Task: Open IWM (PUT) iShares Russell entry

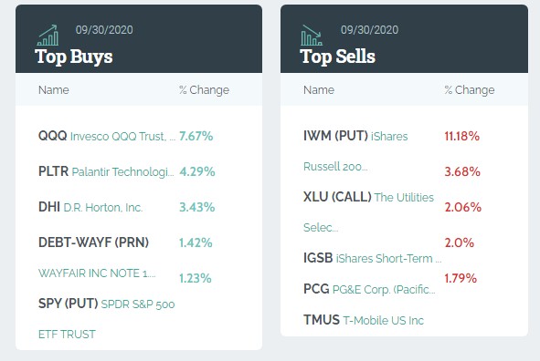Action: [x=355, y=151]
